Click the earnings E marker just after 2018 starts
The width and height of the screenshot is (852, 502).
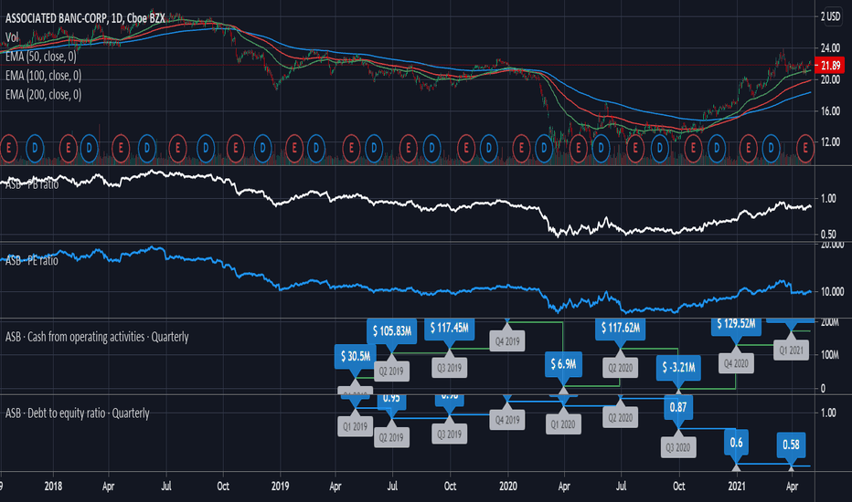pos(68,148)
